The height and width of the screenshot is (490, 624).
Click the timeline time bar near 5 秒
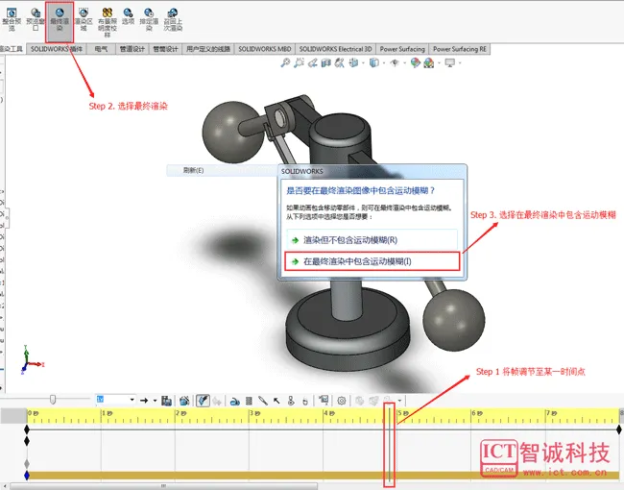[x=390, y=446]
